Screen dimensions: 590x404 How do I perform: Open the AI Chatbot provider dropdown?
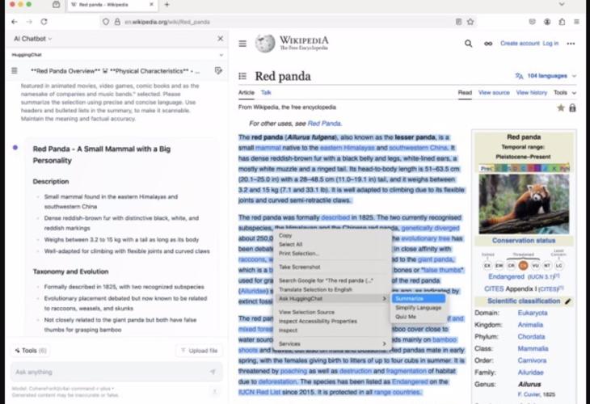coord(32,39)
